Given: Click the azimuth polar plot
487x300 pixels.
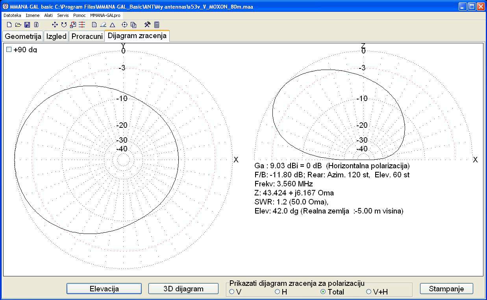Looking at the screenshot, I should click(123, 160).
